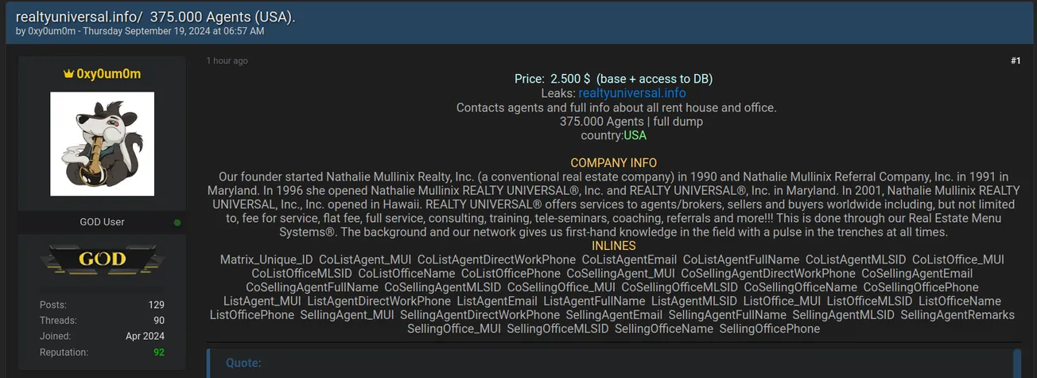Image resolution: width=1037 pixels, height=378 pixels.
Task: Click the COMPANY INFO heading
Action: (x=613, y=163)
